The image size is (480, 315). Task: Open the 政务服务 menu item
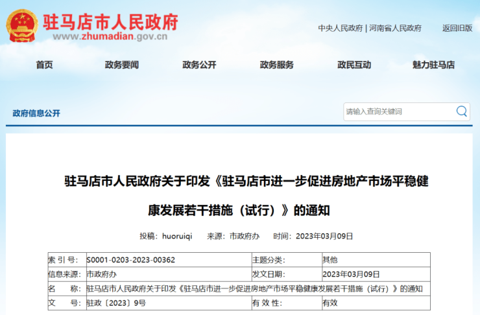pos(276,65)
